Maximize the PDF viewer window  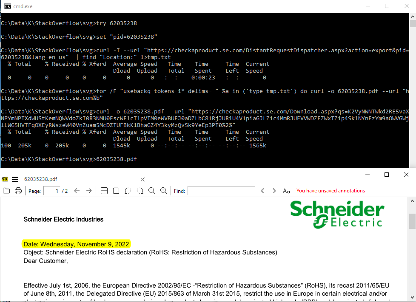click(387, 175)
